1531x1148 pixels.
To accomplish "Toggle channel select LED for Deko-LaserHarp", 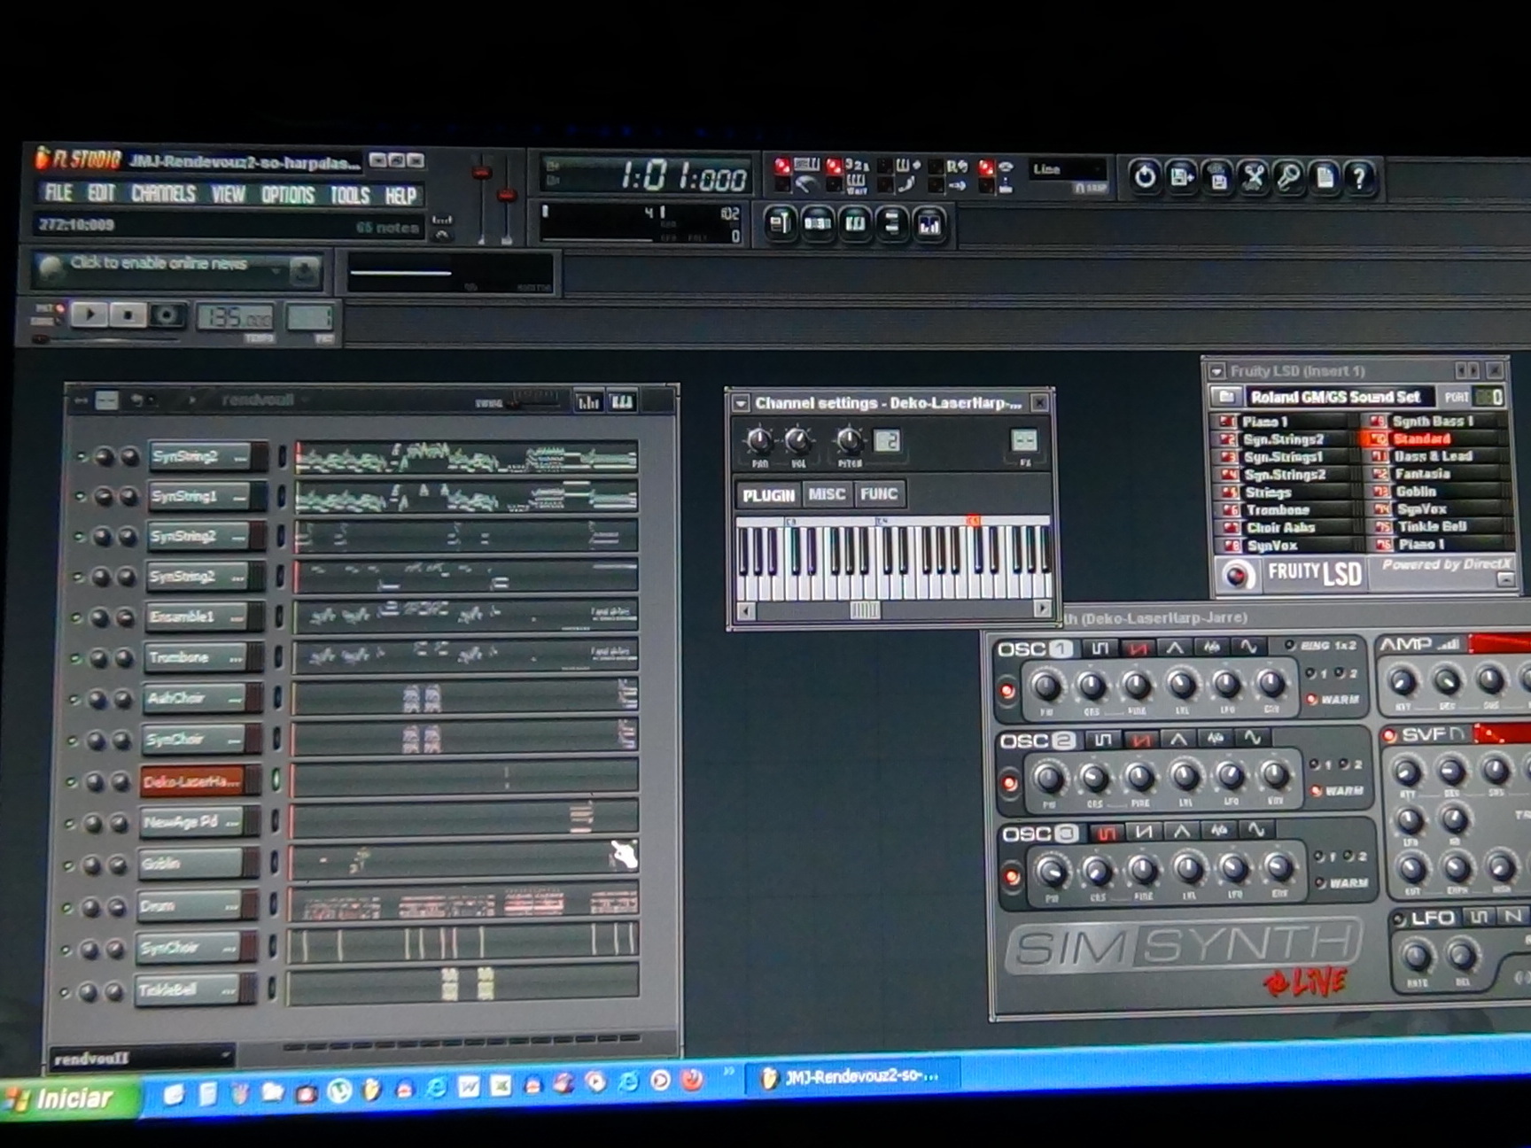I will [276, 780].
